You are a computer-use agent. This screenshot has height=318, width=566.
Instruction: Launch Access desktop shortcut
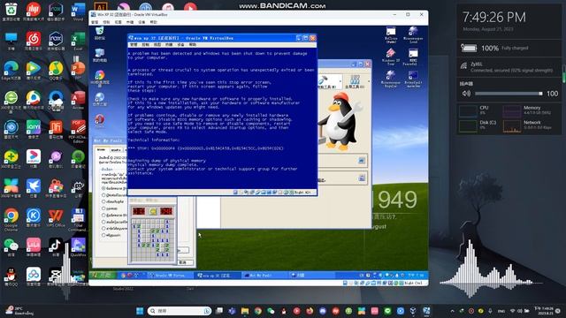pos(78,100)
